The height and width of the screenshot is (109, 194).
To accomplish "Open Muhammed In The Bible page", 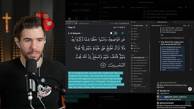I will (x=140, y=71).
